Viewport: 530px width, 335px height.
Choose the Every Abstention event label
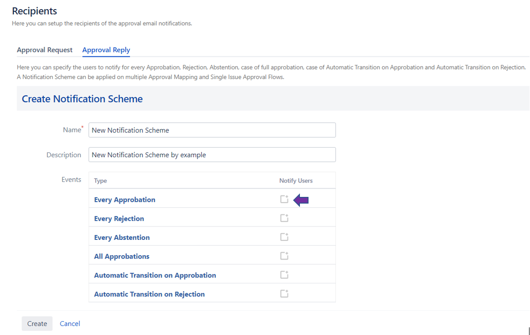tap(121, 238)
